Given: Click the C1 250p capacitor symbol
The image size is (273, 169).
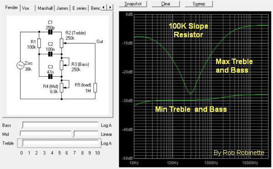Looking at the screenshot, I should point(50,32).
